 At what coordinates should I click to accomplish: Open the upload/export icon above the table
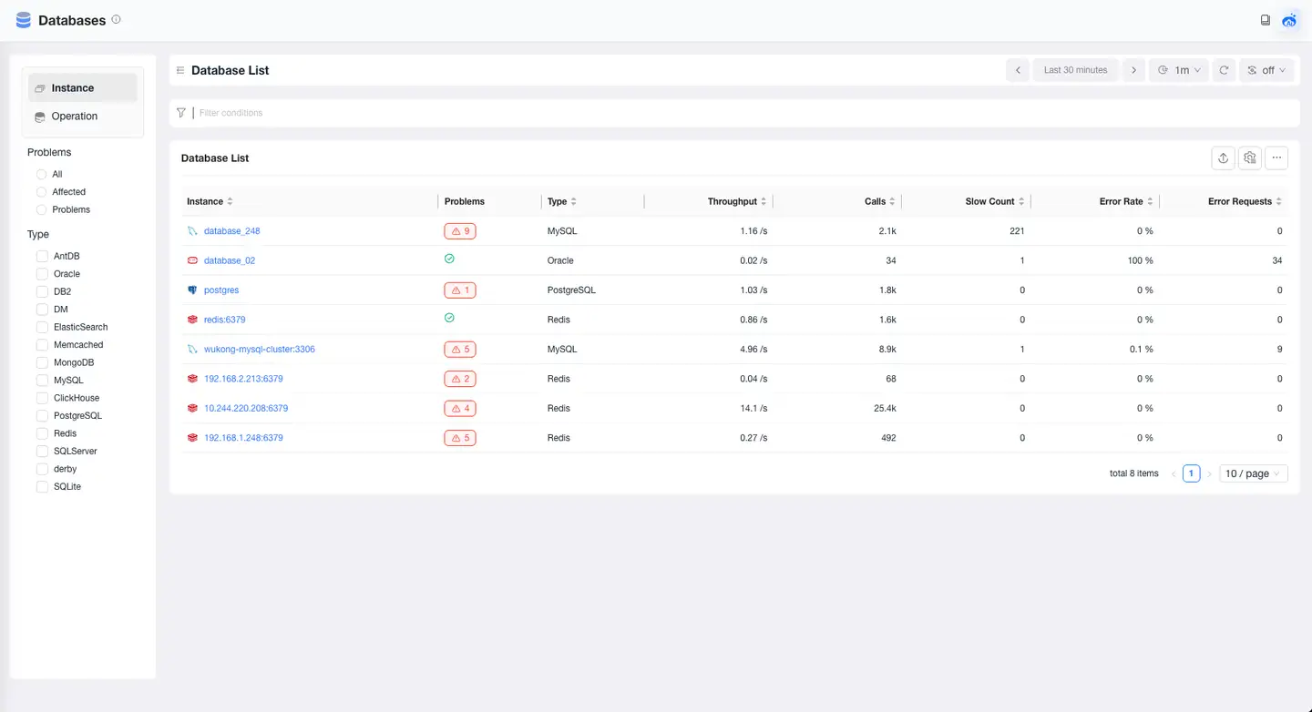1223,158
